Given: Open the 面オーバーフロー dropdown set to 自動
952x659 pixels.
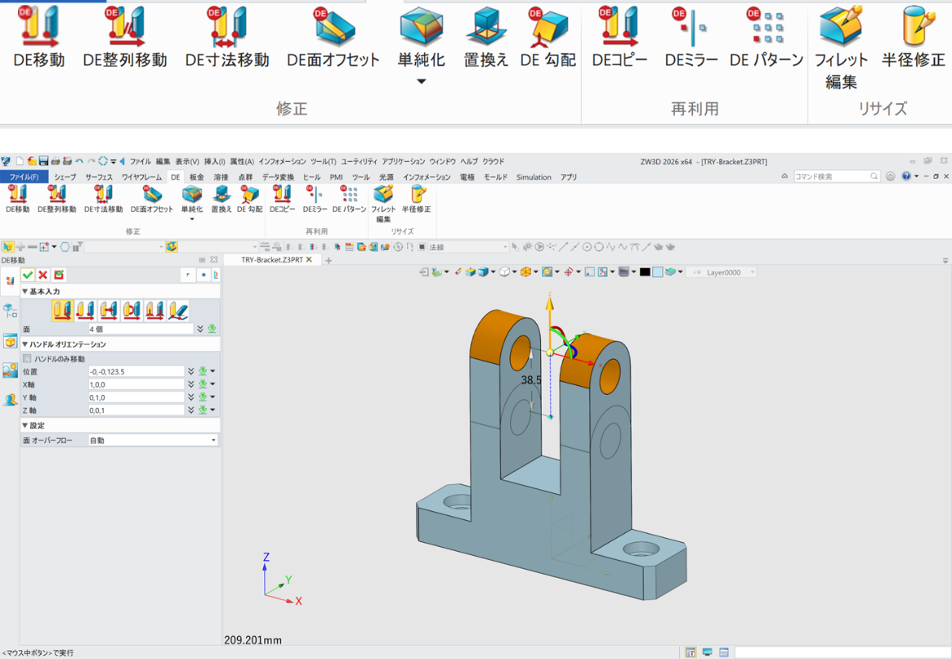Looking at the screenshot, I should [x=153, y=440].
